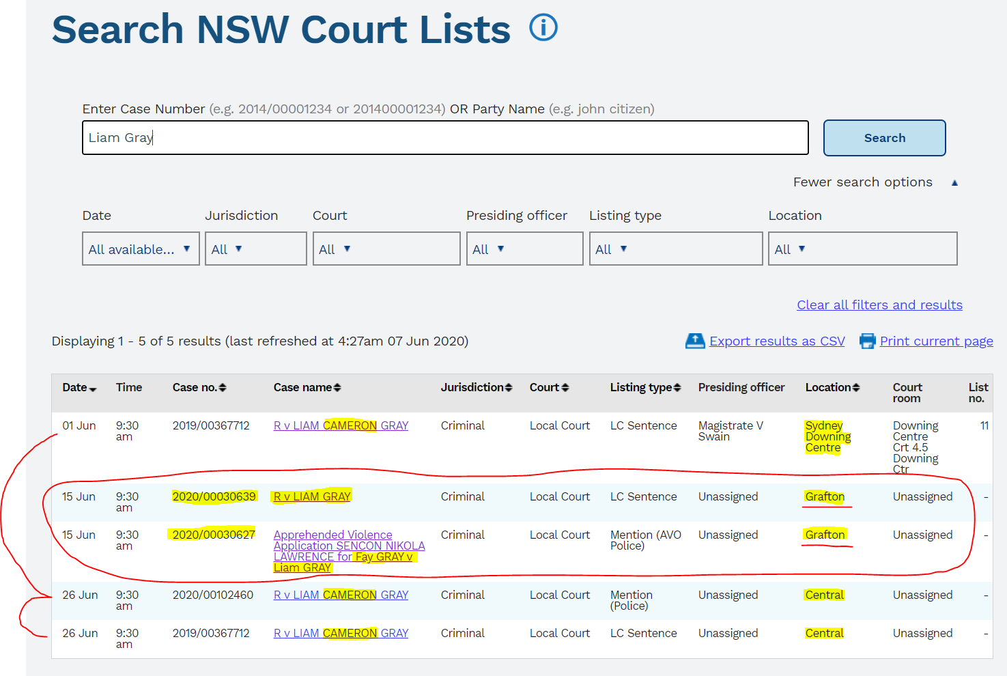Screen dimensions: 1007x676
Task: Click Sydney Downing Centre location cell
Action: [827, 437]
